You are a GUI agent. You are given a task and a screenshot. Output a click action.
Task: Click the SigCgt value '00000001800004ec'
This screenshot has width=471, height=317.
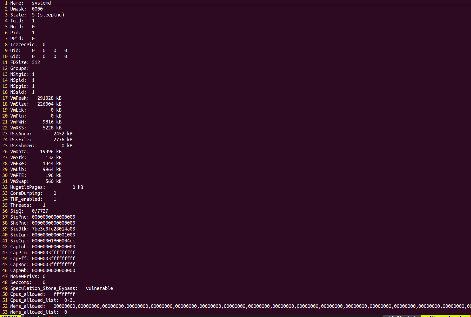[54, 241]
